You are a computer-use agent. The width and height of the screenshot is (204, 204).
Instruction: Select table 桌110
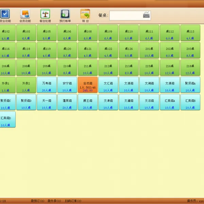(x=129, y=33)
